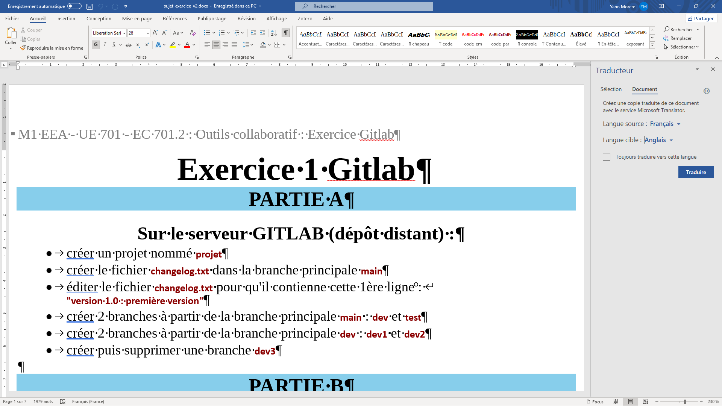722x406 pixels.
Task: Switch to the Mise en page tab
Action: click(x=137, y=19)
